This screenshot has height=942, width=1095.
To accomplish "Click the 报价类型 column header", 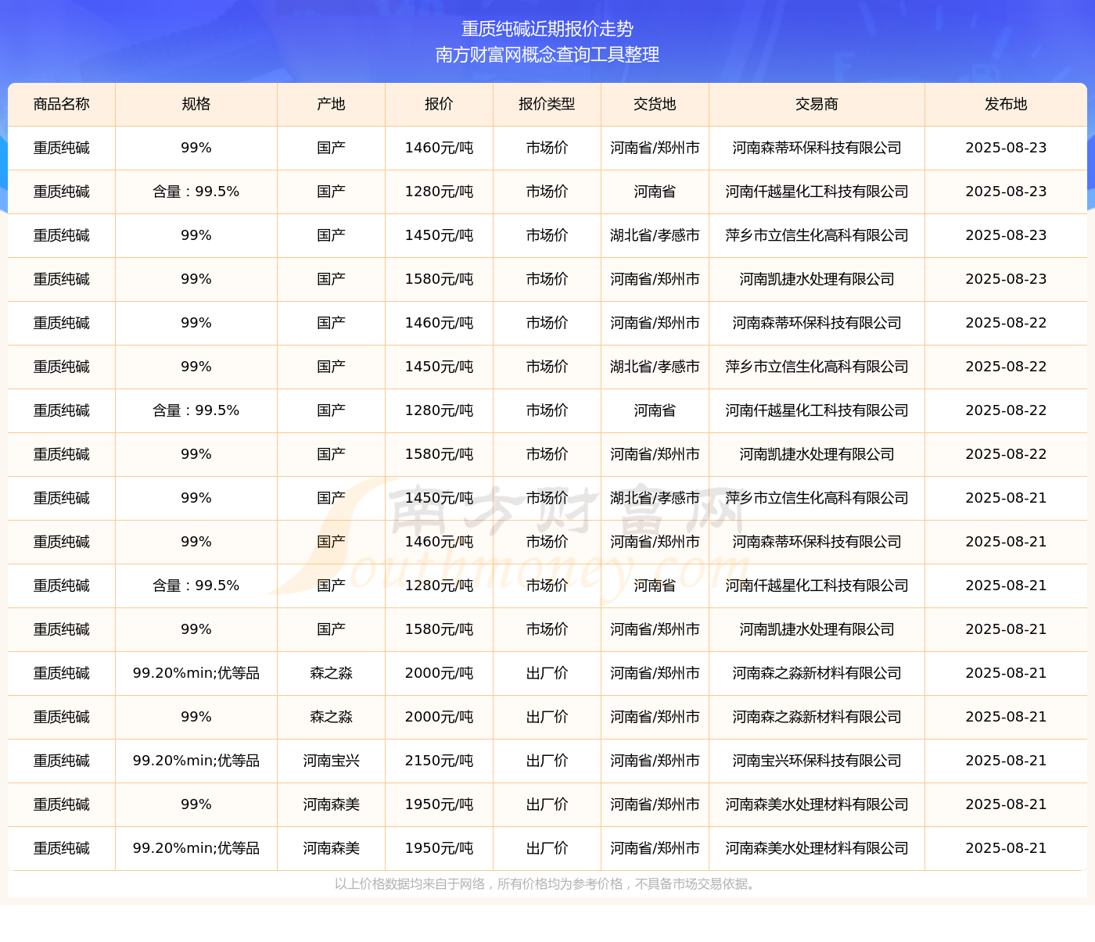I will coord(547,104).
